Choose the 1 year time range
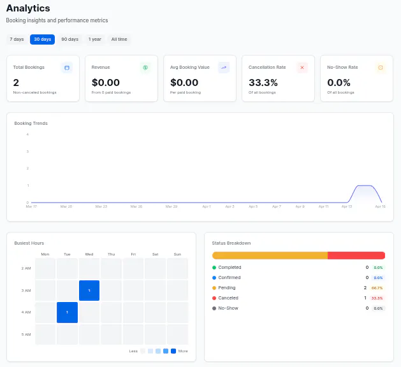The height and width of the screenshot is (367, 401). (x=95, y=40)
